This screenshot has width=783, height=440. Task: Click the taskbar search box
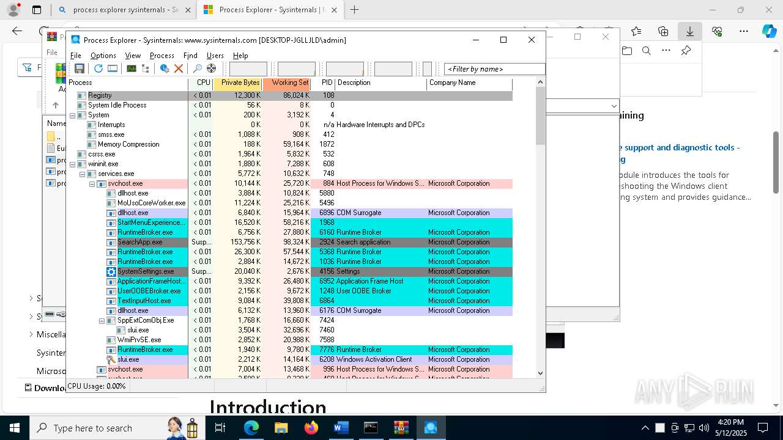[116, 428]
